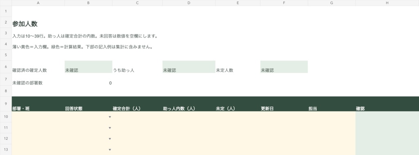
Task: Select column H header
Action: pyautogui.click(x=387, y=3)
